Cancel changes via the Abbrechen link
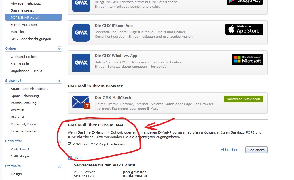The width and height of the screenshot is (294, 180). pyautogui.click(x=229, y=150)
